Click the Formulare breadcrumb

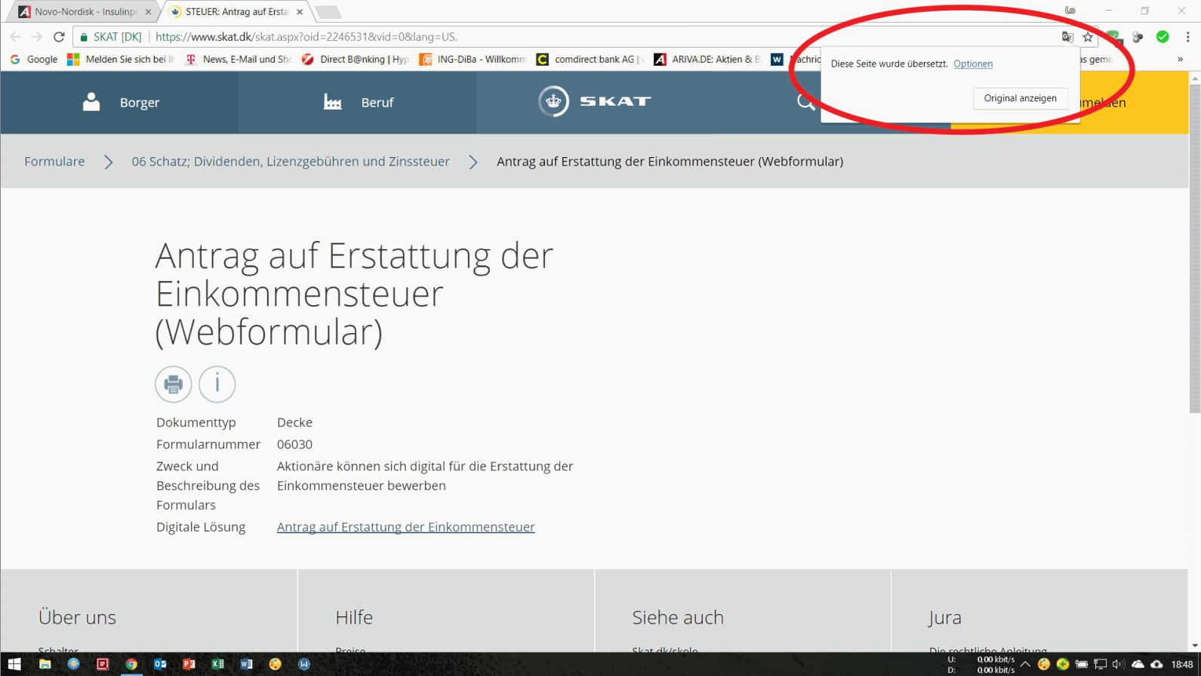click(54, 162)
